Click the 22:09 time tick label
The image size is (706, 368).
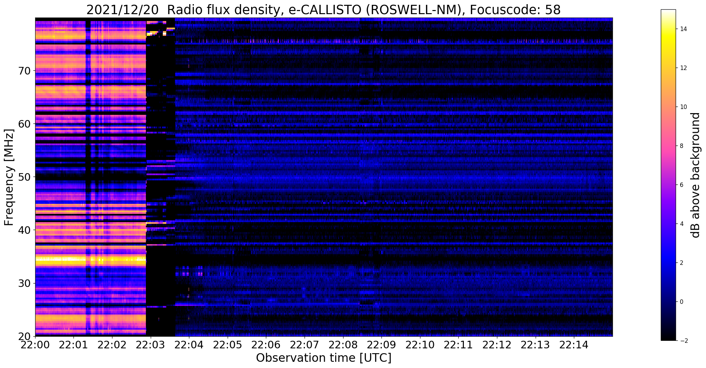pyautogui.click(x=381, y=345)
